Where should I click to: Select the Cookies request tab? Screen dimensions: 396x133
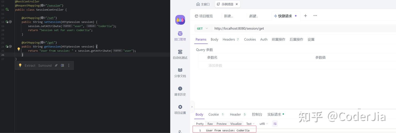250,39
